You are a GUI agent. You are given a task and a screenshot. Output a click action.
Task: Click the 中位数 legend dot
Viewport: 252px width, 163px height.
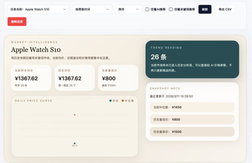123,101
